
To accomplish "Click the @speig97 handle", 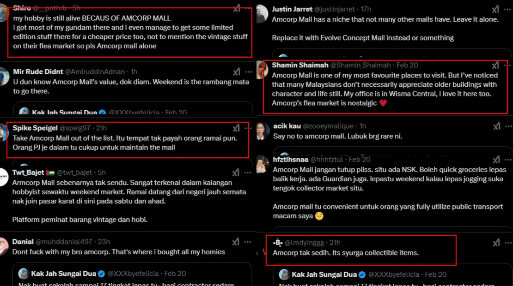I will [x=75, y=128].
